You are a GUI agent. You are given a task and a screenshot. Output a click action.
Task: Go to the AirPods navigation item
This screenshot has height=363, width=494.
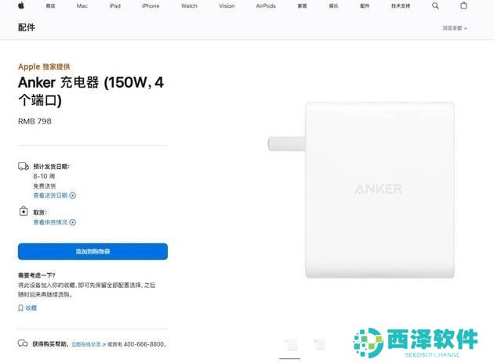tap(266, 6)
